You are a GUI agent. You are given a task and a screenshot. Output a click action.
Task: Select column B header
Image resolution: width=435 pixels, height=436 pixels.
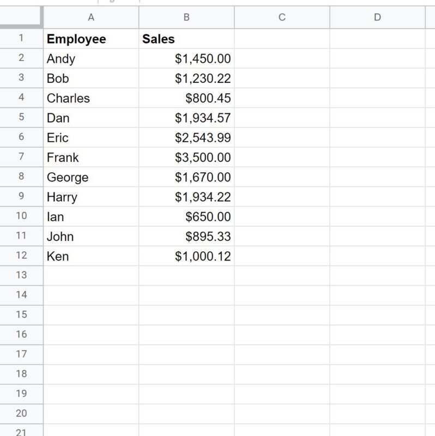[x=186, y=17]
